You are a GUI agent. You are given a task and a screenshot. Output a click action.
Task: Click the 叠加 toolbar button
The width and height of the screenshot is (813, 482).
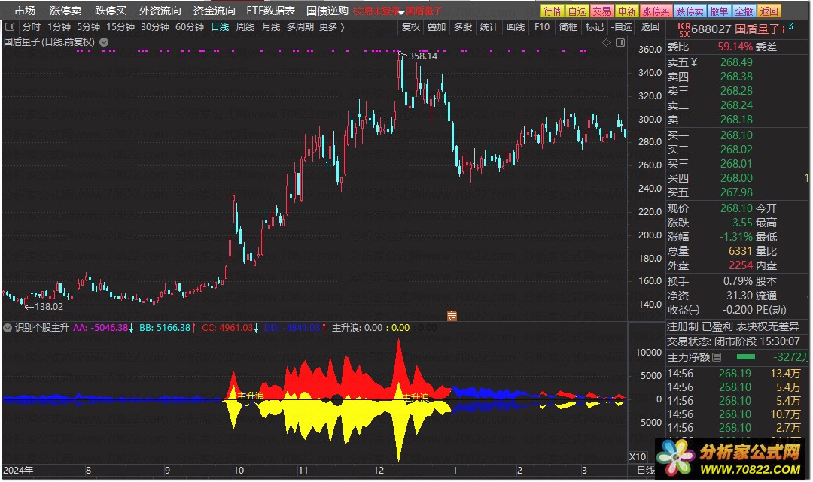pyautogui.click(x=437, y=26)
